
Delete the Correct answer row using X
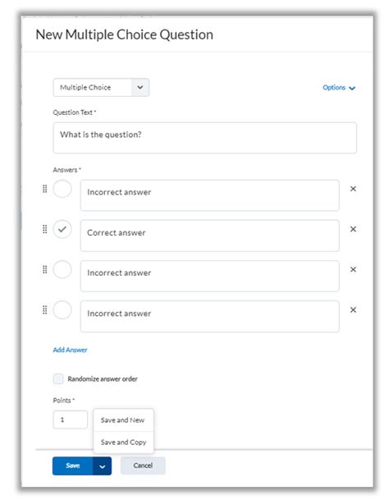click(353, 229)
